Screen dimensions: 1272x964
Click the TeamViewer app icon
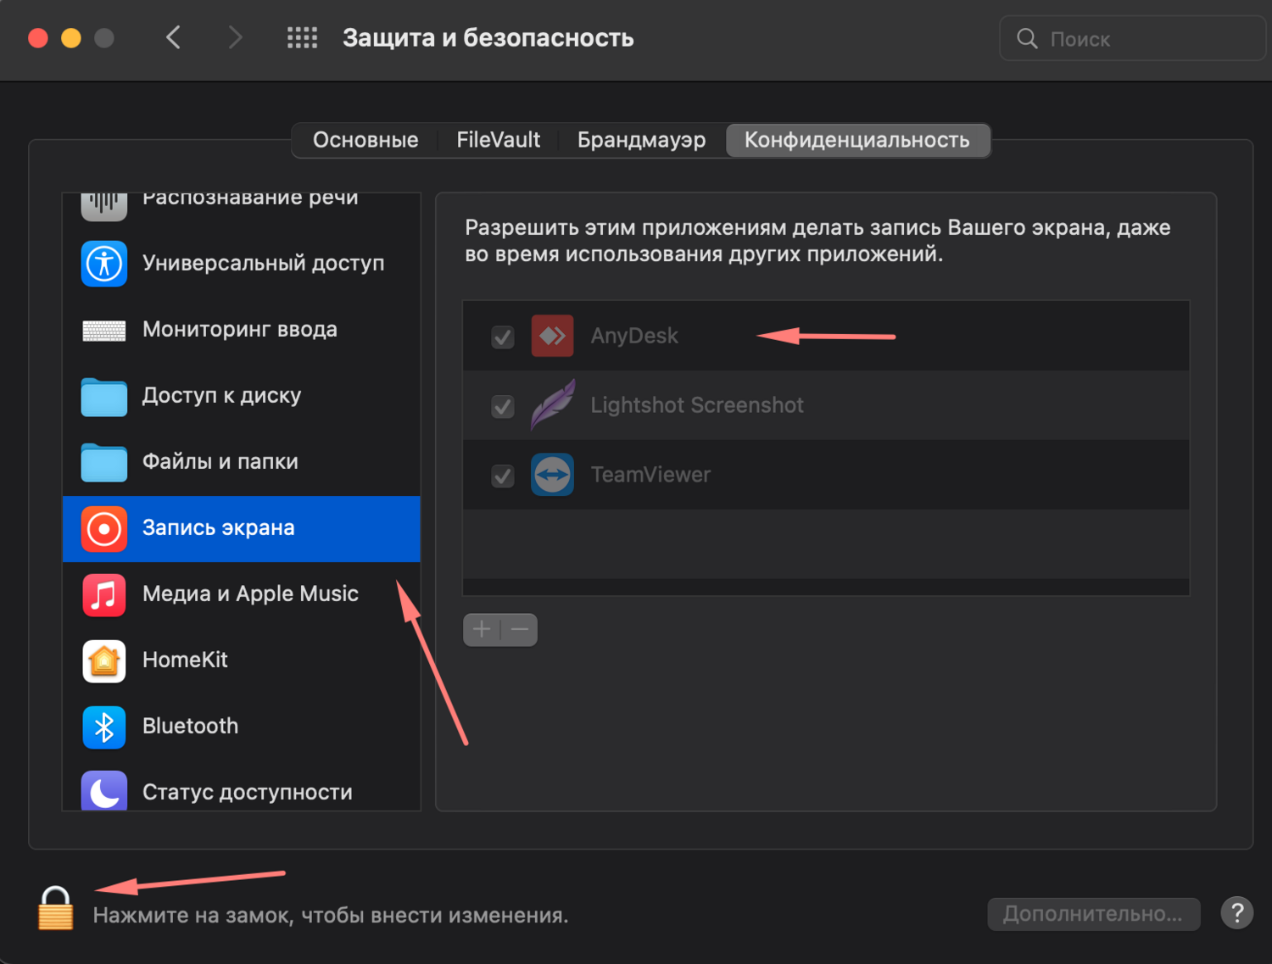(x=552, y=475)
